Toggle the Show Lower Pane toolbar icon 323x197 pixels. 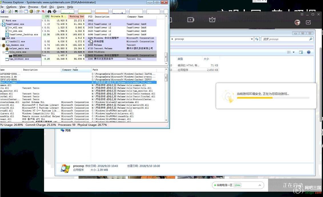pos(26,11)
